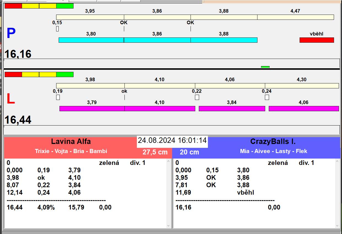This screenshot has width=342, height=234.
Task: Click the red start light in the P lane
Action: tap(13, 6)
